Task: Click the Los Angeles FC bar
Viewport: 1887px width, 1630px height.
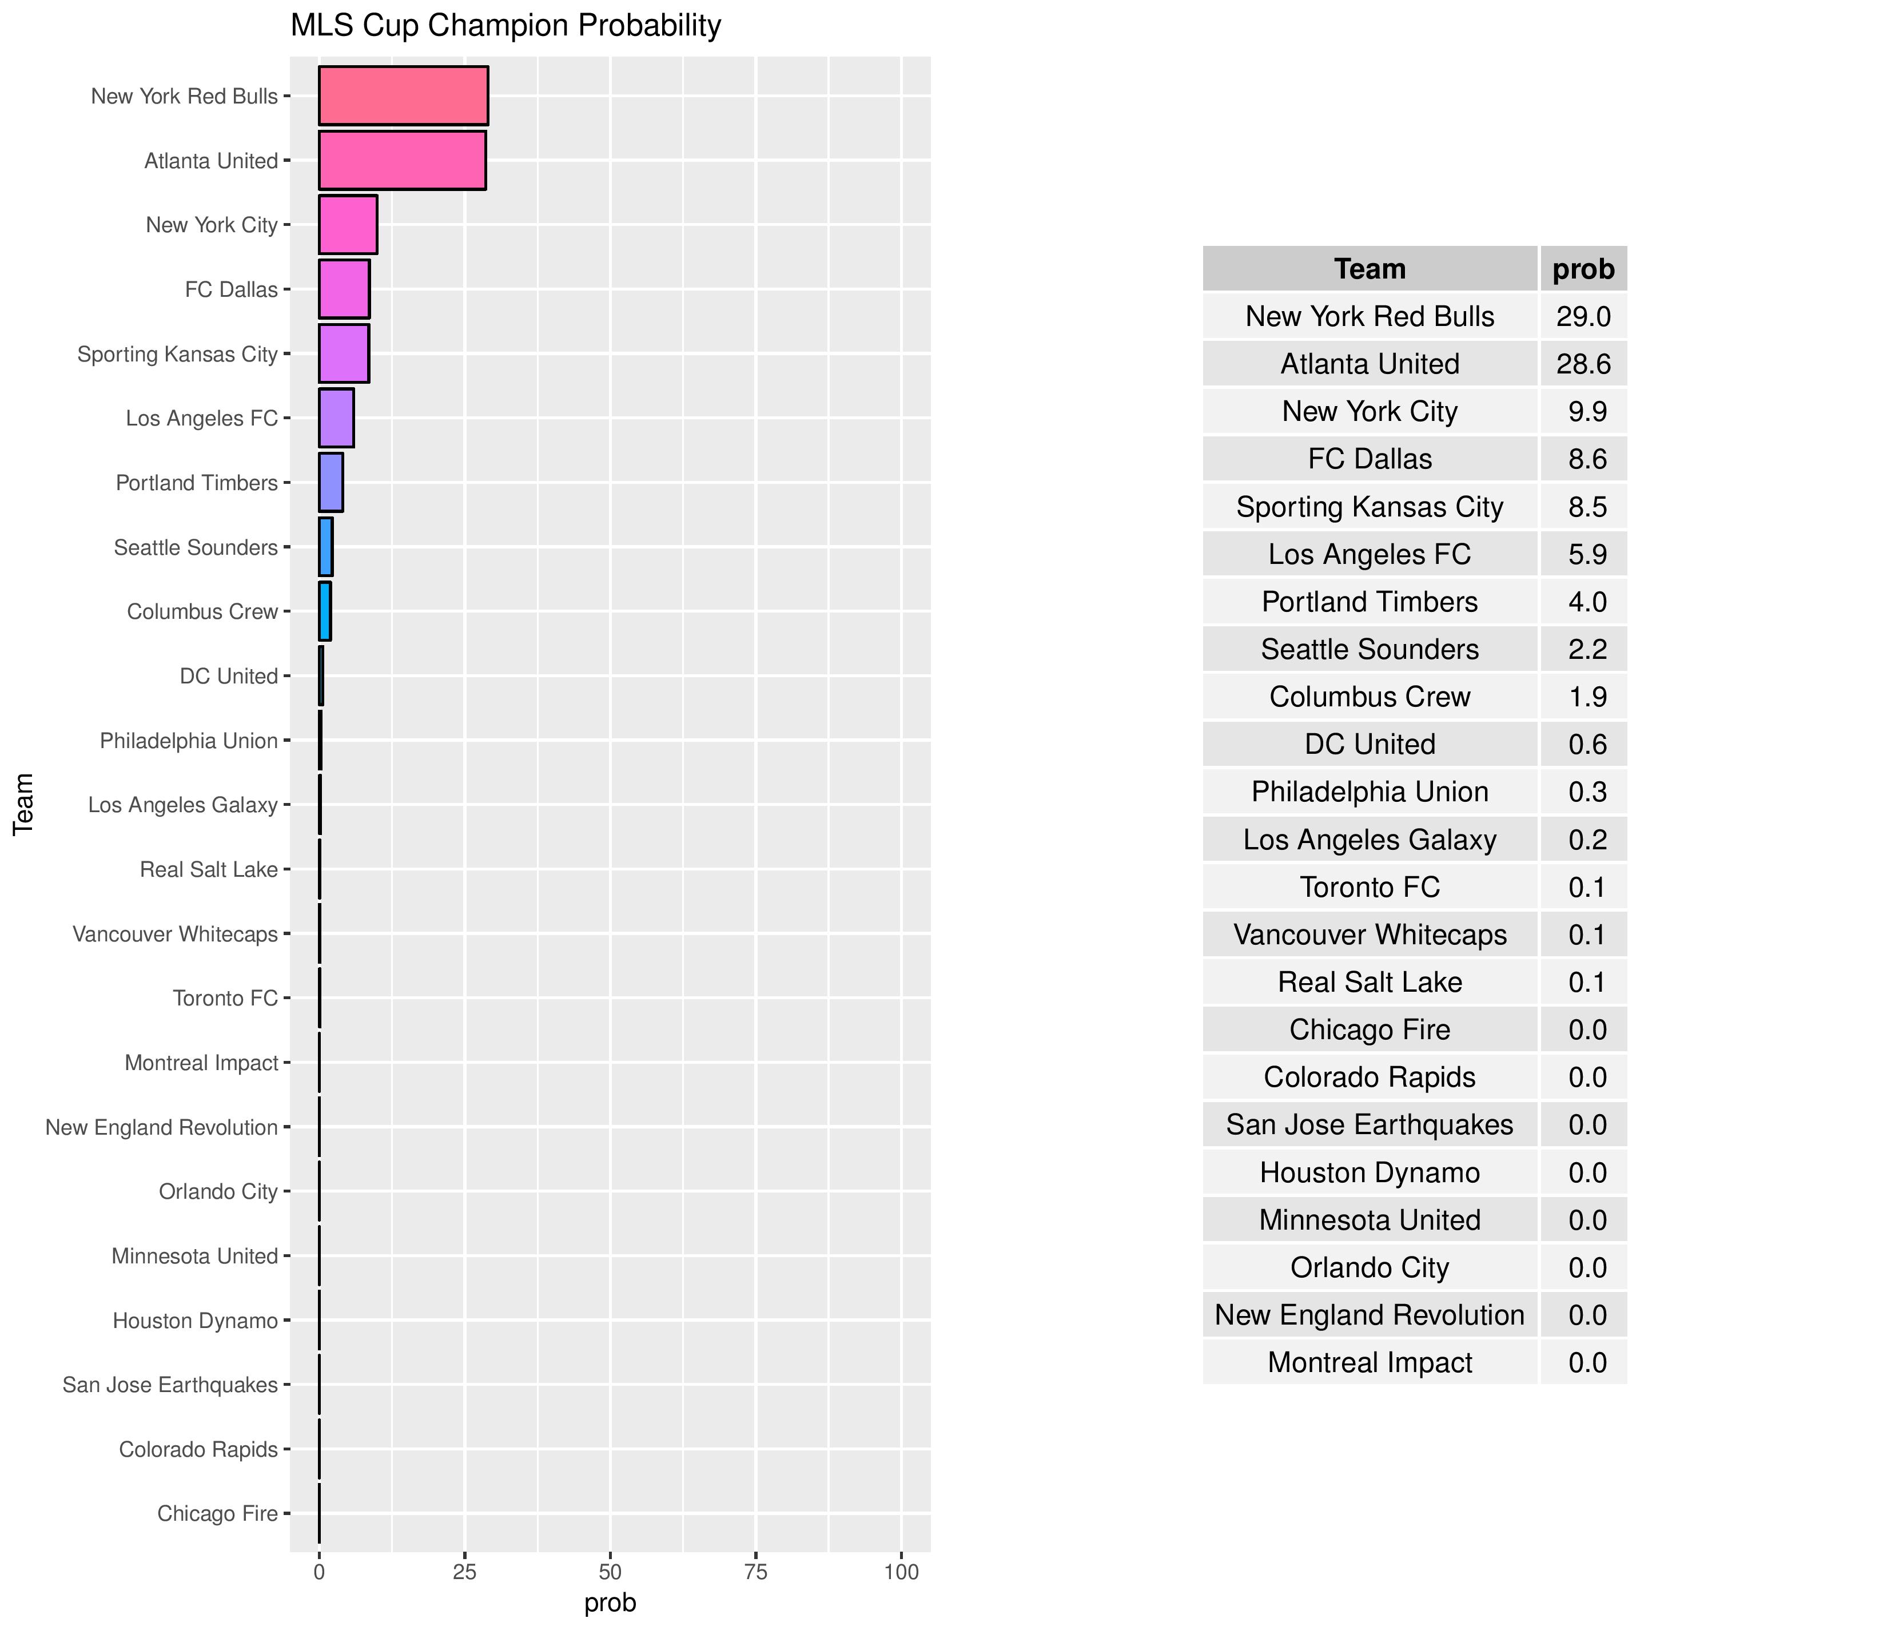Action: [x=336, y=418]
